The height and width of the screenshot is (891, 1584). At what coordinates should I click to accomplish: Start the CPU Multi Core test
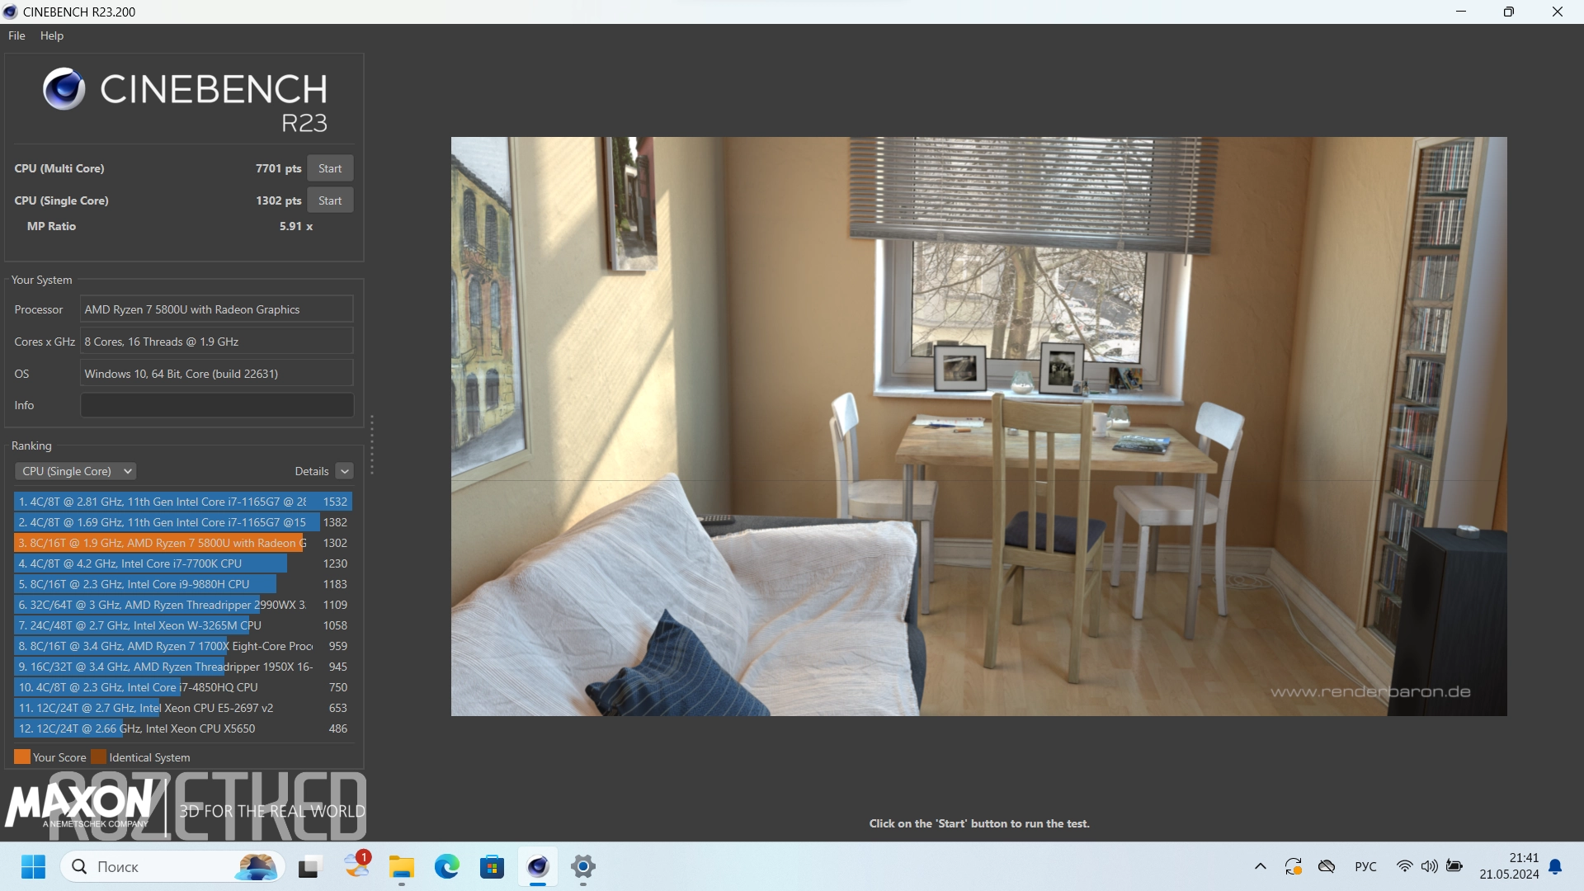[330, 168]
